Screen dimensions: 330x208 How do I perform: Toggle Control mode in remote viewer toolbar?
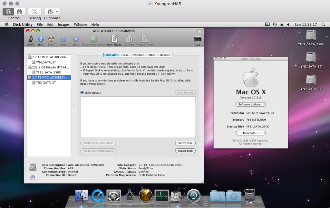(9, 12)
